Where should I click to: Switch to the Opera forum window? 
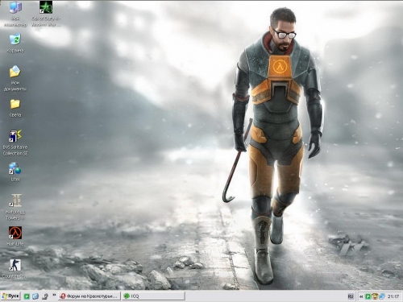[x=89, y=296]
